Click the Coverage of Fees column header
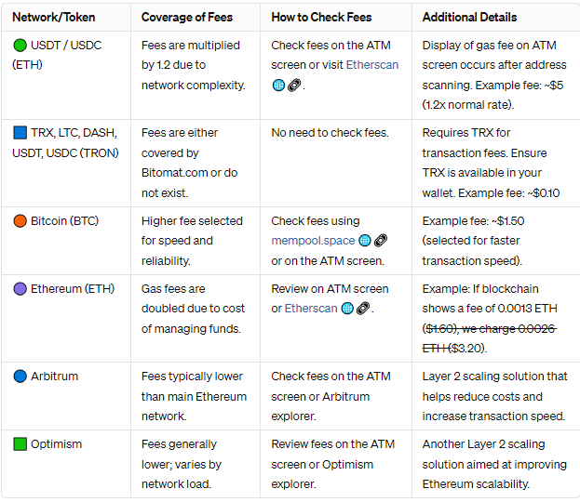 (x=187, y=17)
